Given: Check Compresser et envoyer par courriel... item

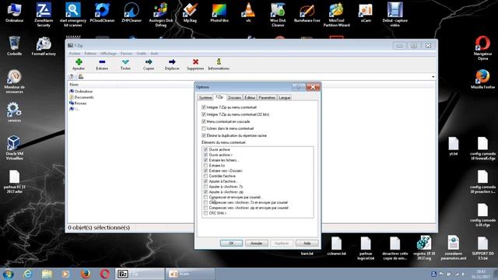Looking at the screenshot, I should tap(205, 197).
